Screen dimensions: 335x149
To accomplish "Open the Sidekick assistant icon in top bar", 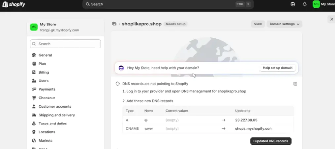I will tap(293, 4).
